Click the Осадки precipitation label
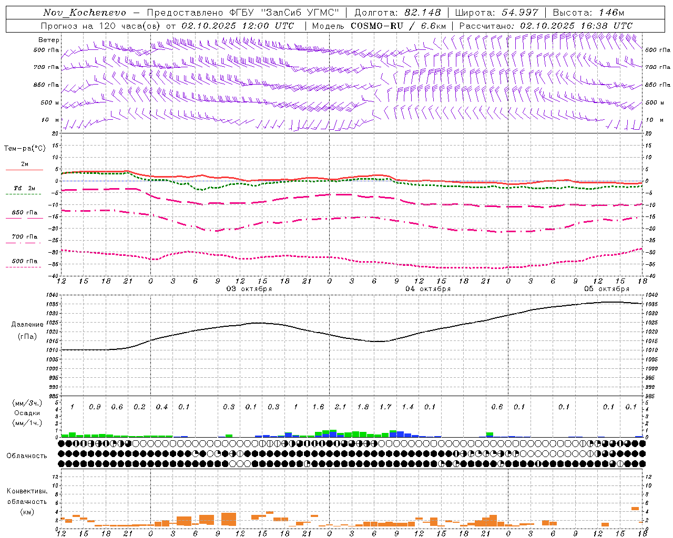Viewport: 673px width, 538px height. [27, 413]
